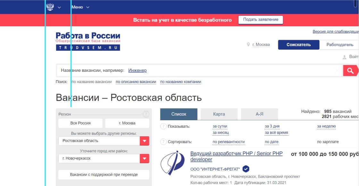Screen dimensions: 359x186
Task: Switch to the Карта tab
Action: click(219, 114)
